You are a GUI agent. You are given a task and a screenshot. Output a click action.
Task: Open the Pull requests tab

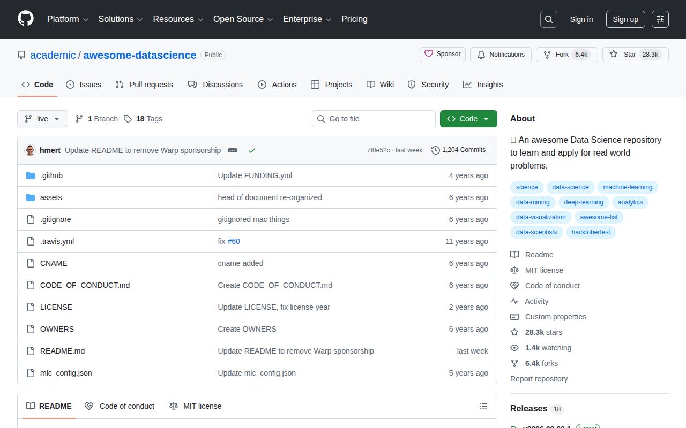144,85
